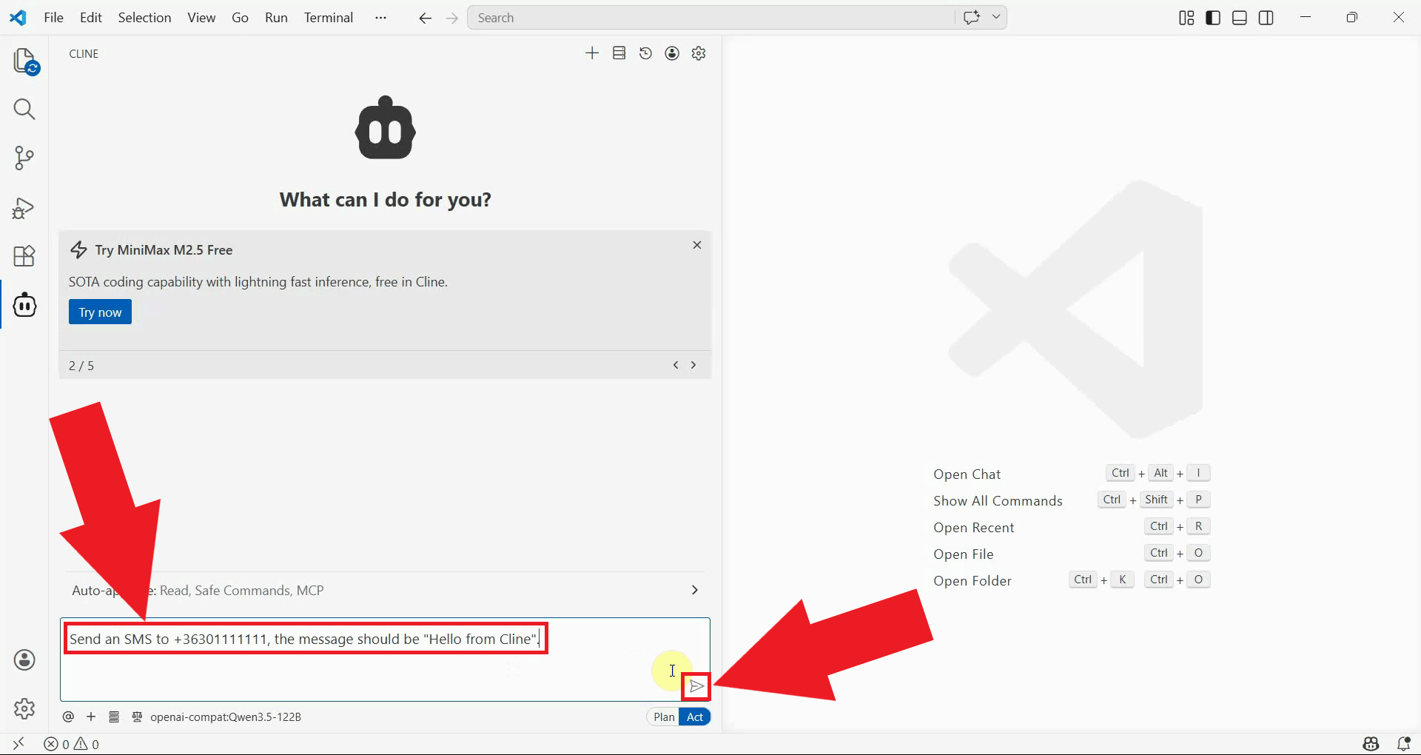Screen dimensions: 1421x755
Task: Dismiss the MiniMax M2.5 banner
Action: [x=696, y=245]
